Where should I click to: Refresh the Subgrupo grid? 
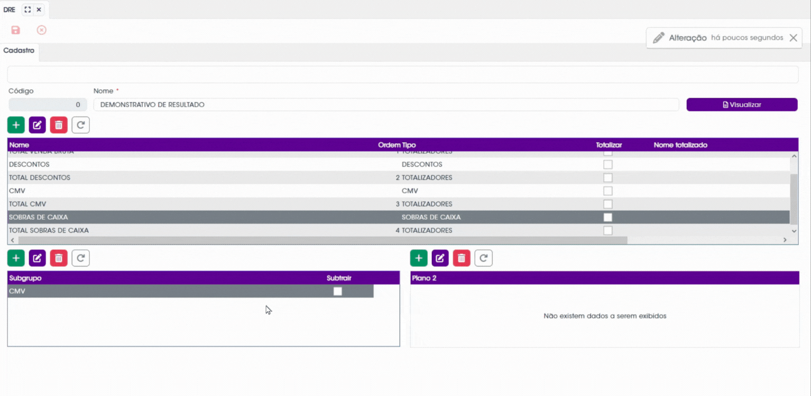pyautogui.click(x=80, y=258)
